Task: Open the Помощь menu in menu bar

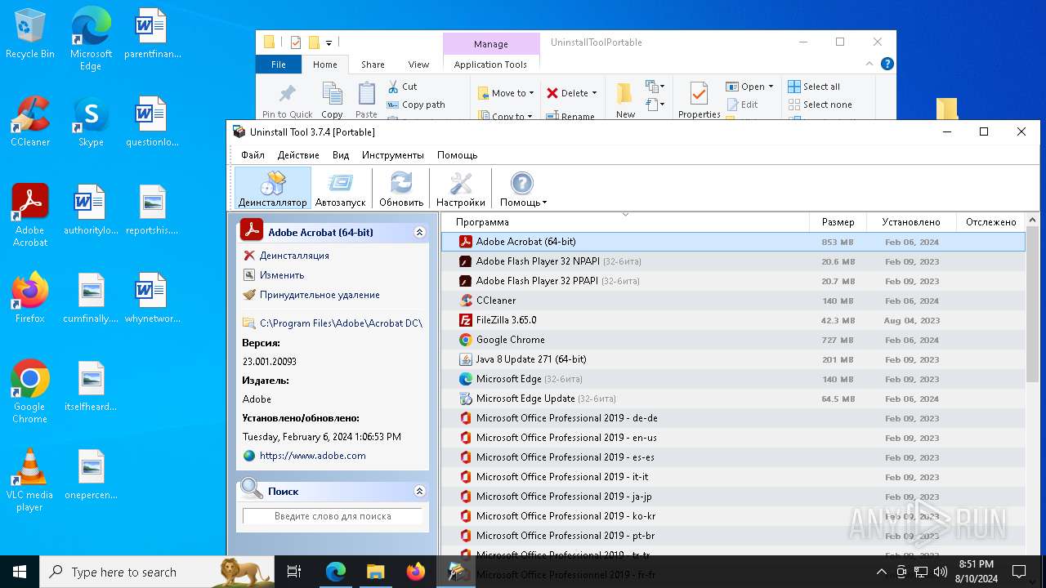Action: tap(457, 155)
